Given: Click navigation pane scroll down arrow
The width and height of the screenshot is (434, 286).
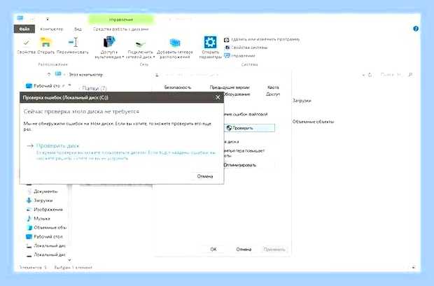Looking at the screenshot, I should (69, 260).
